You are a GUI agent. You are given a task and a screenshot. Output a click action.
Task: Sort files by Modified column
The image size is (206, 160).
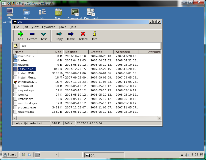[x=76, y=52]
